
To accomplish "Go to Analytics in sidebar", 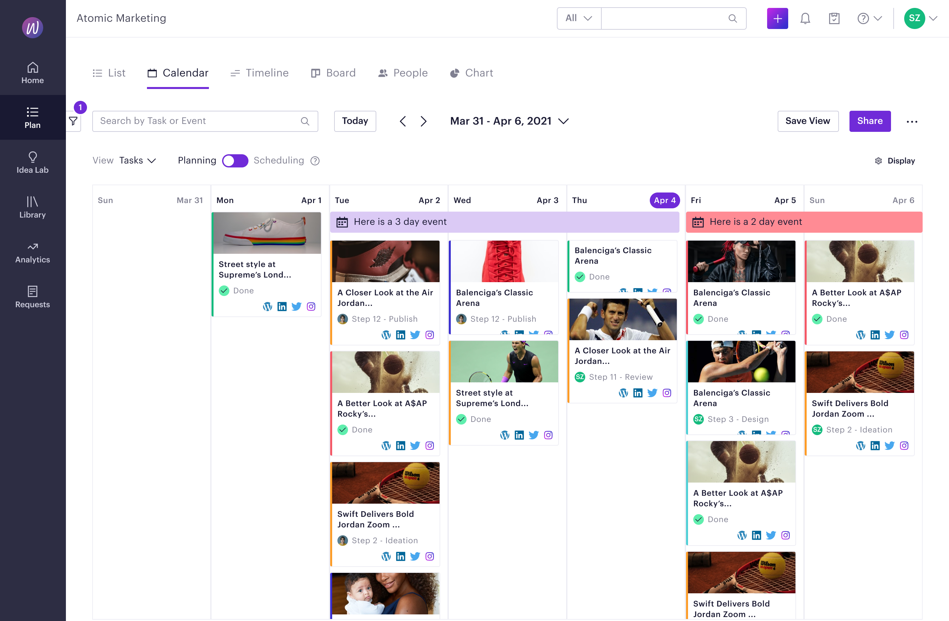I will (33, 252).
